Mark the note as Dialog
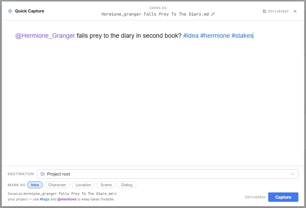Viewport: 306px width, 208px height. [127, 185]
